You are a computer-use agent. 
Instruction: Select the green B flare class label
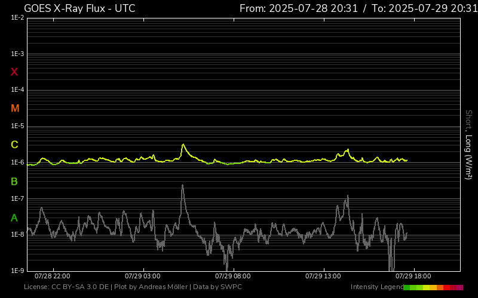(x=14, y=181)
